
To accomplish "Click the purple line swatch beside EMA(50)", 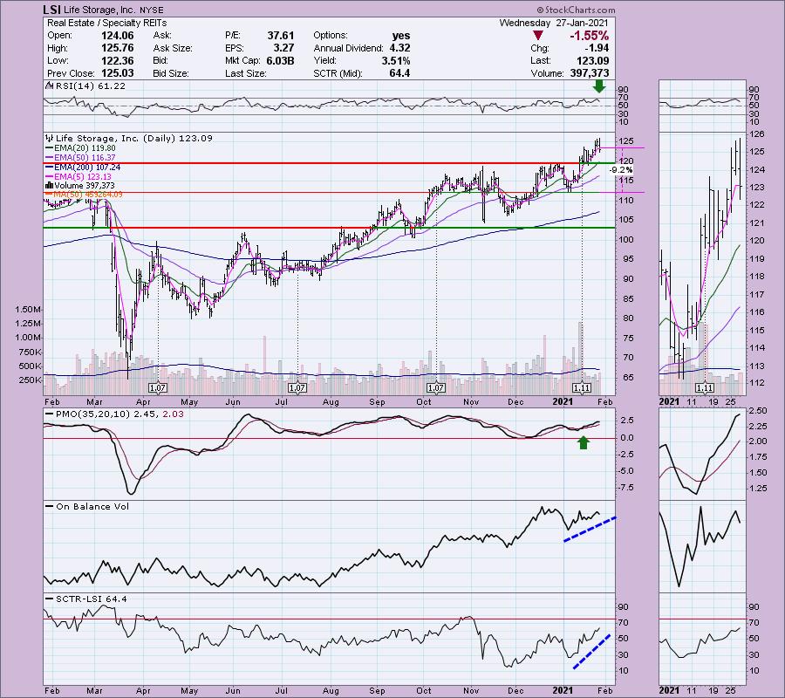I will click(49, 158).
